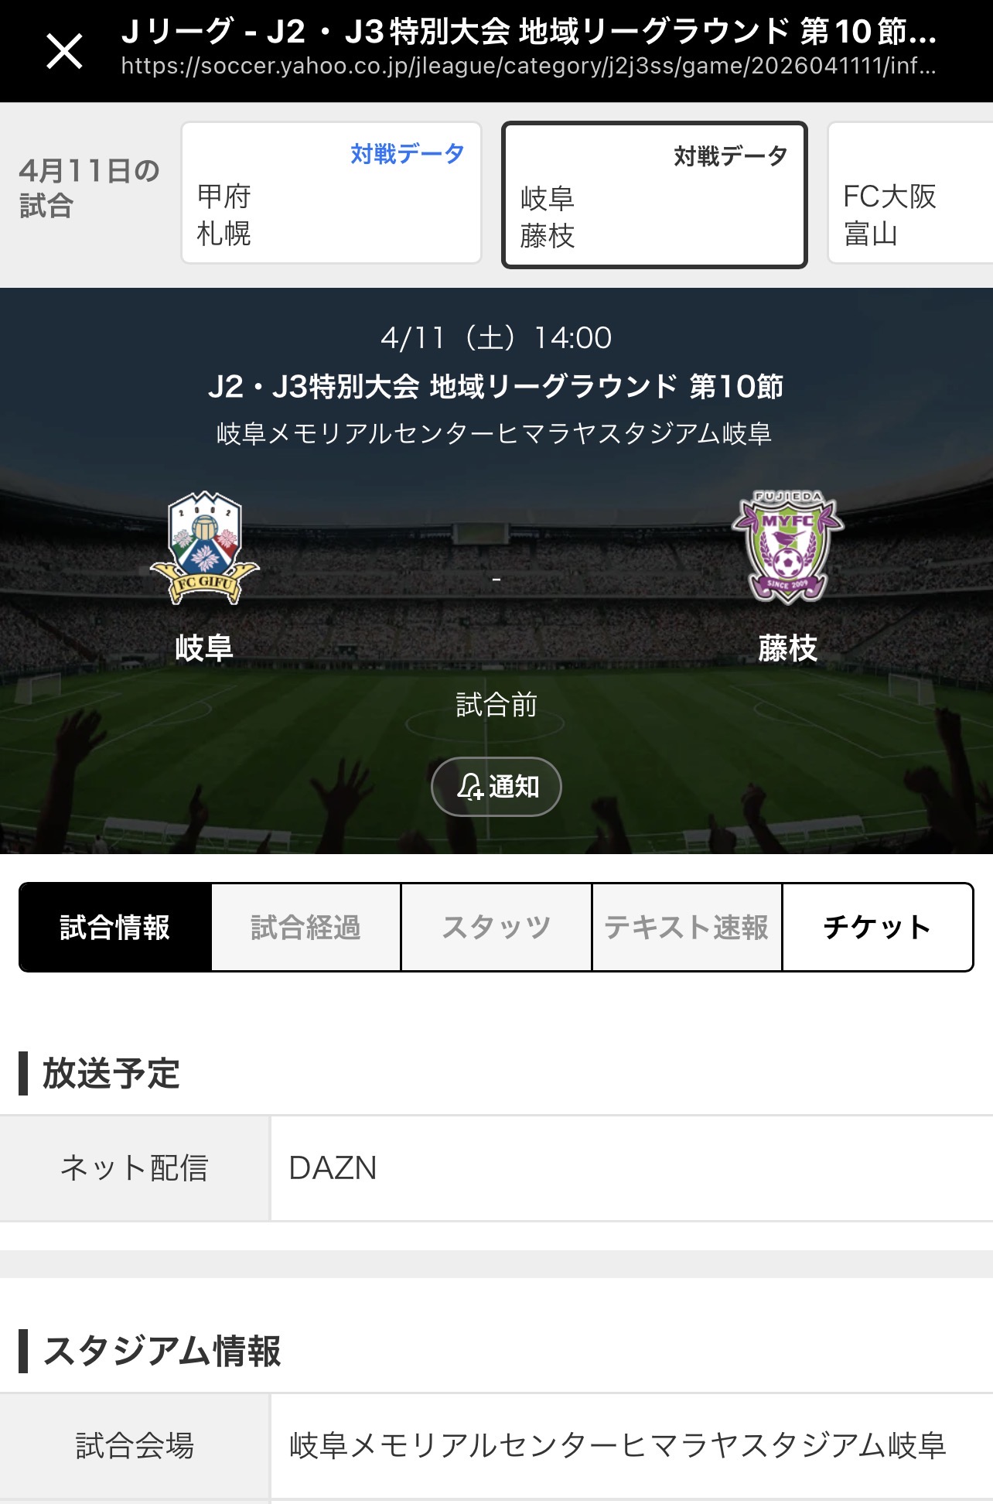Image resolution: width=993 pixels, height=1504 pixels.
Task: Tap the 岐阜 team name
Action: 204,648
